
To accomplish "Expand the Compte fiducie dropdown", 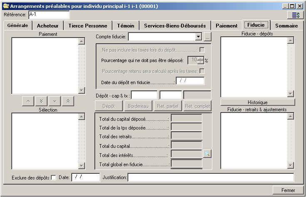I will click(x=198, y=37).
